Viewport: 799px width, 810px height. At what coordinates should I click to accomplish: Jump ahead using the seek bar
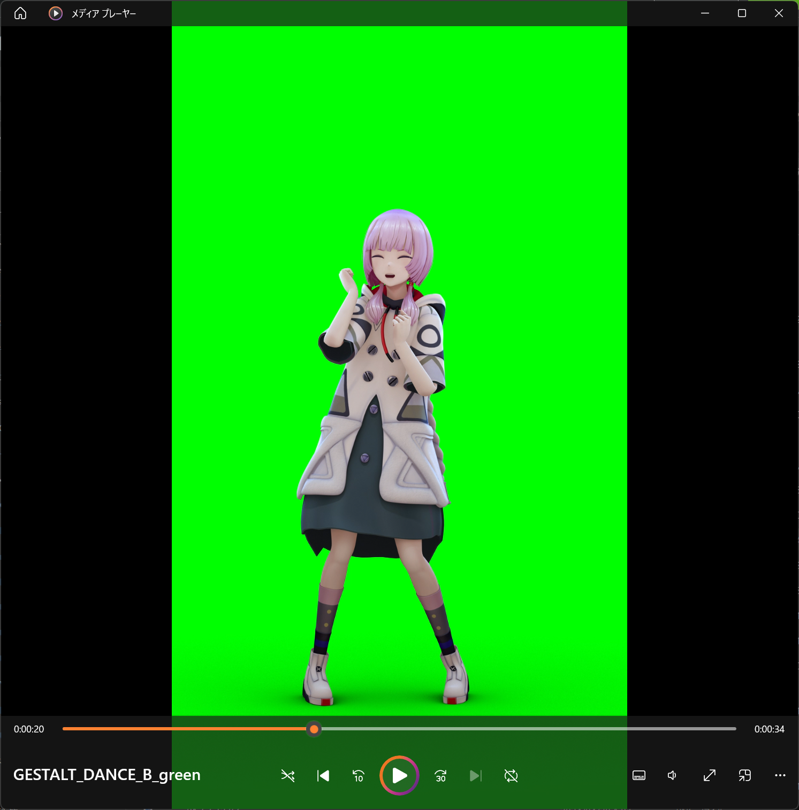coord(535,729)
